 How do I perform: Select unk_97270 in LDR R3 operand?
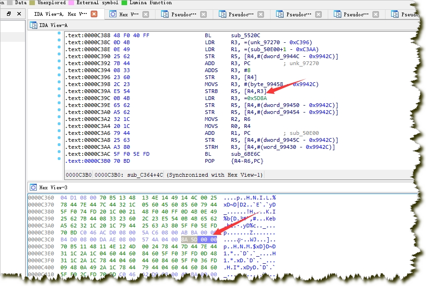point(265,43)
